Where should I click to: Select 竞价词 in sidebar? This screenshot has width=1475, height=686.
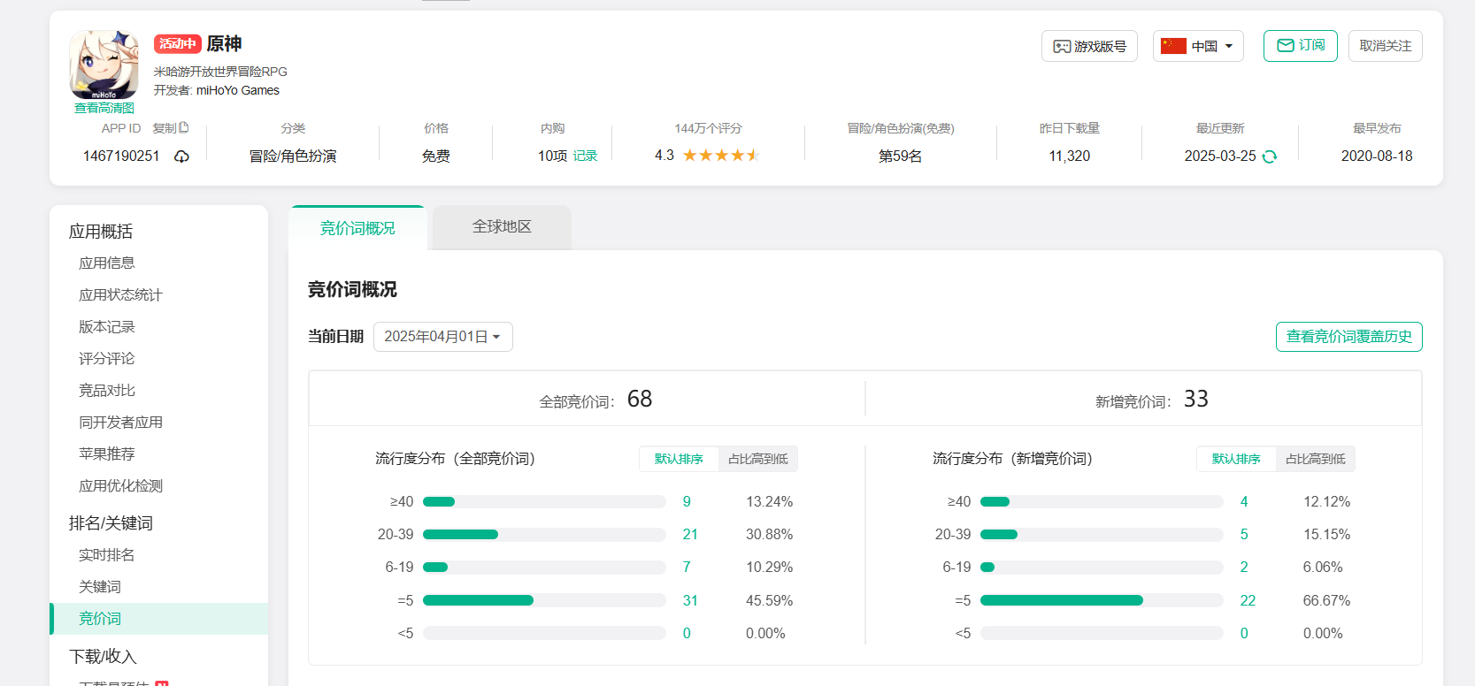tap(159, 619)
